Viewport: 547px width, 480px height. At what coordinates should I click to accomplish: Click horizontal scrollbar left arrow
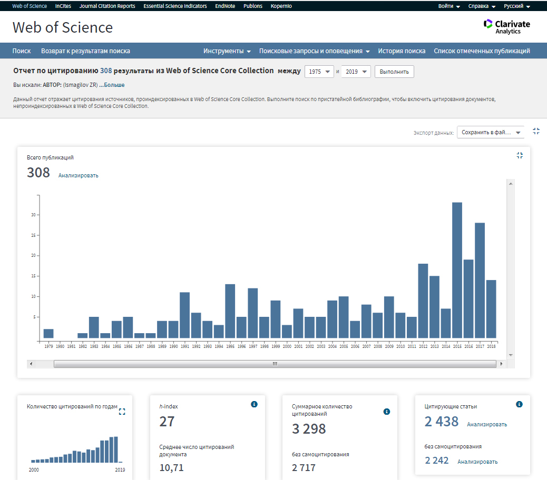tap(31, 364)
